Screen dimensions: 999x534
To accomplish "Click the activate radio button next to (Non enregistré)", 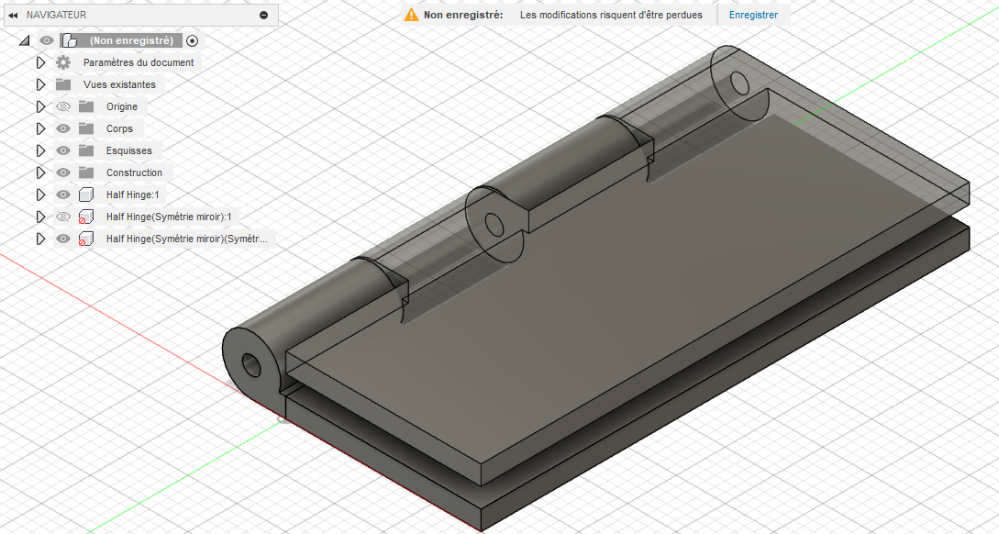I will click(191, 39).
